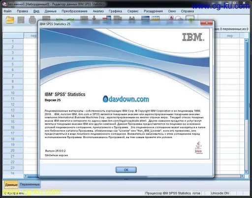Click the vertical scrollbar up arrow
This screenshot has width=252, height=198.
click(x=246, y=40)
